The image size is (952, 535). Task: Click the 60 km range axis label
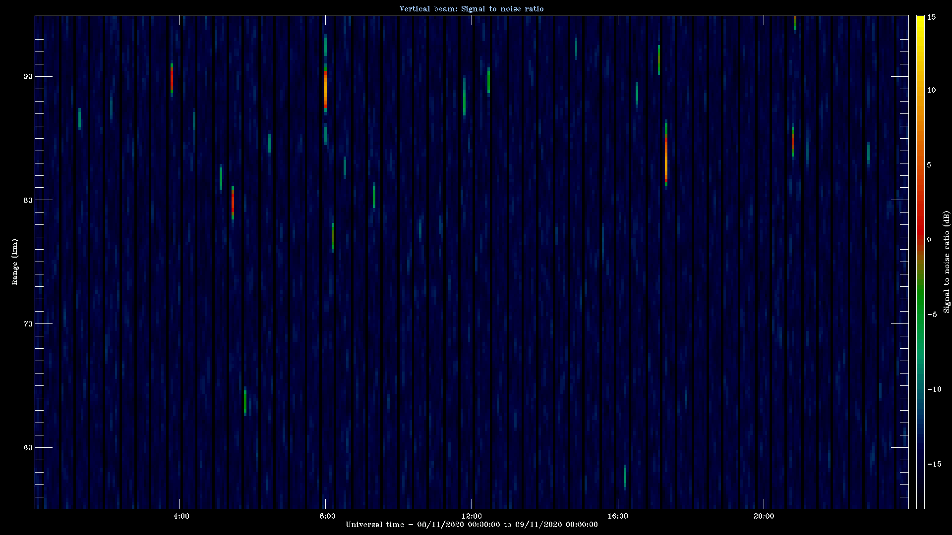[28, 448]
